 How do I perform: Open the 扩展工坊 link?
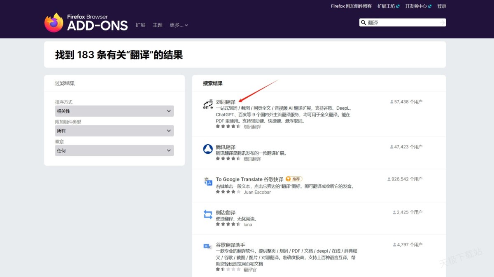388,6
